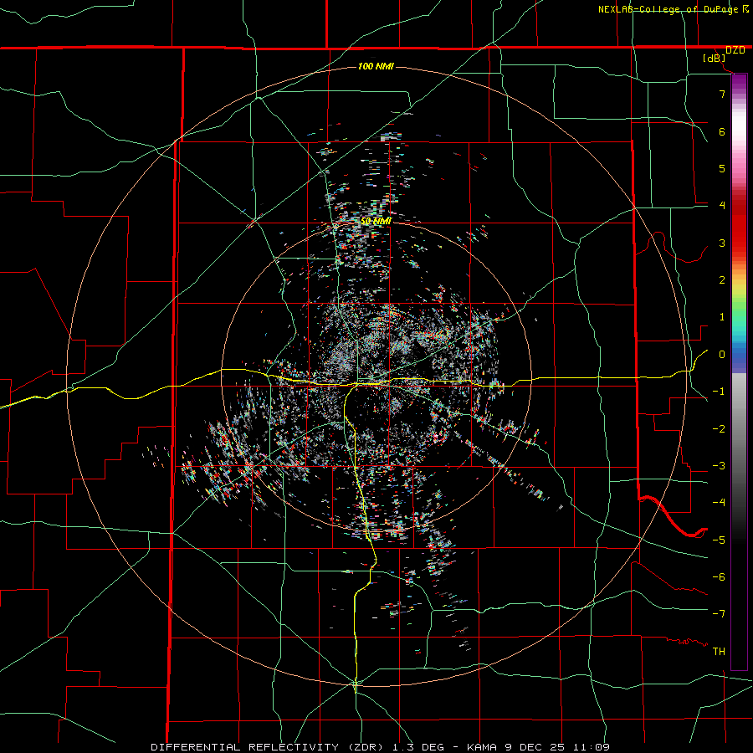The image size is (753, 753).
Task: Click the Differential Reflectivity caption at bottom
Action: tap(380, 747)
